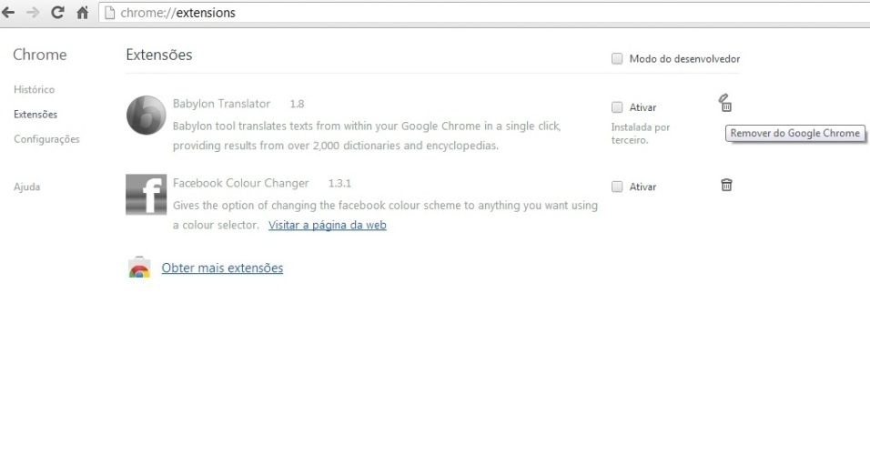870x455 pixels.
Task: Check Ativar for Babylon Translator
Action: click(x=617, y=107)
